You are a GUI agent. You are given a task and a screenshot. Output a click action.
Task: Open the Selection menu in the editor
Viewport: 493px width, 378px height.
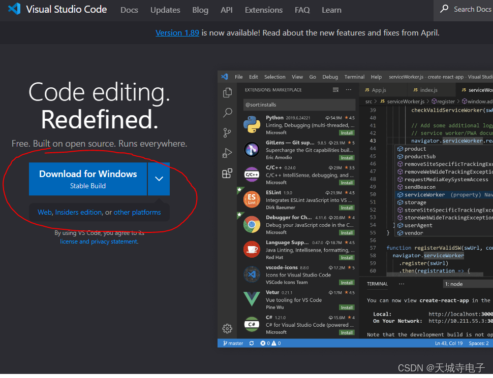coord(275,77)
